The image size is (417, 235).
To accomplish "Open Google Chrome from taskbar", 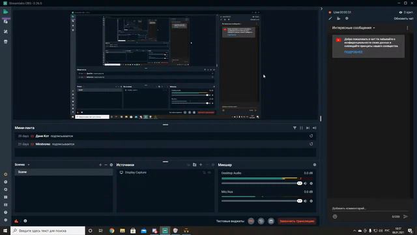I will point(111,230).
